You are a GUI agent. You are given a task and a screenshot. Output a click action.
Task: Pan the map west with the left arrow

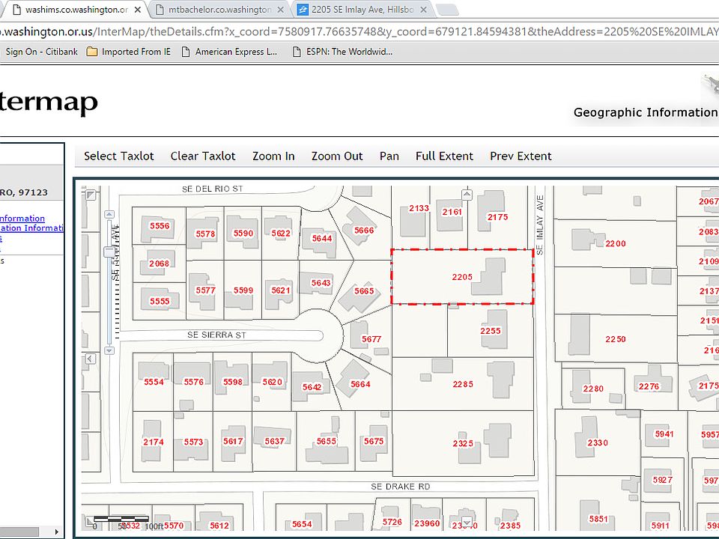tap(91, 359)
